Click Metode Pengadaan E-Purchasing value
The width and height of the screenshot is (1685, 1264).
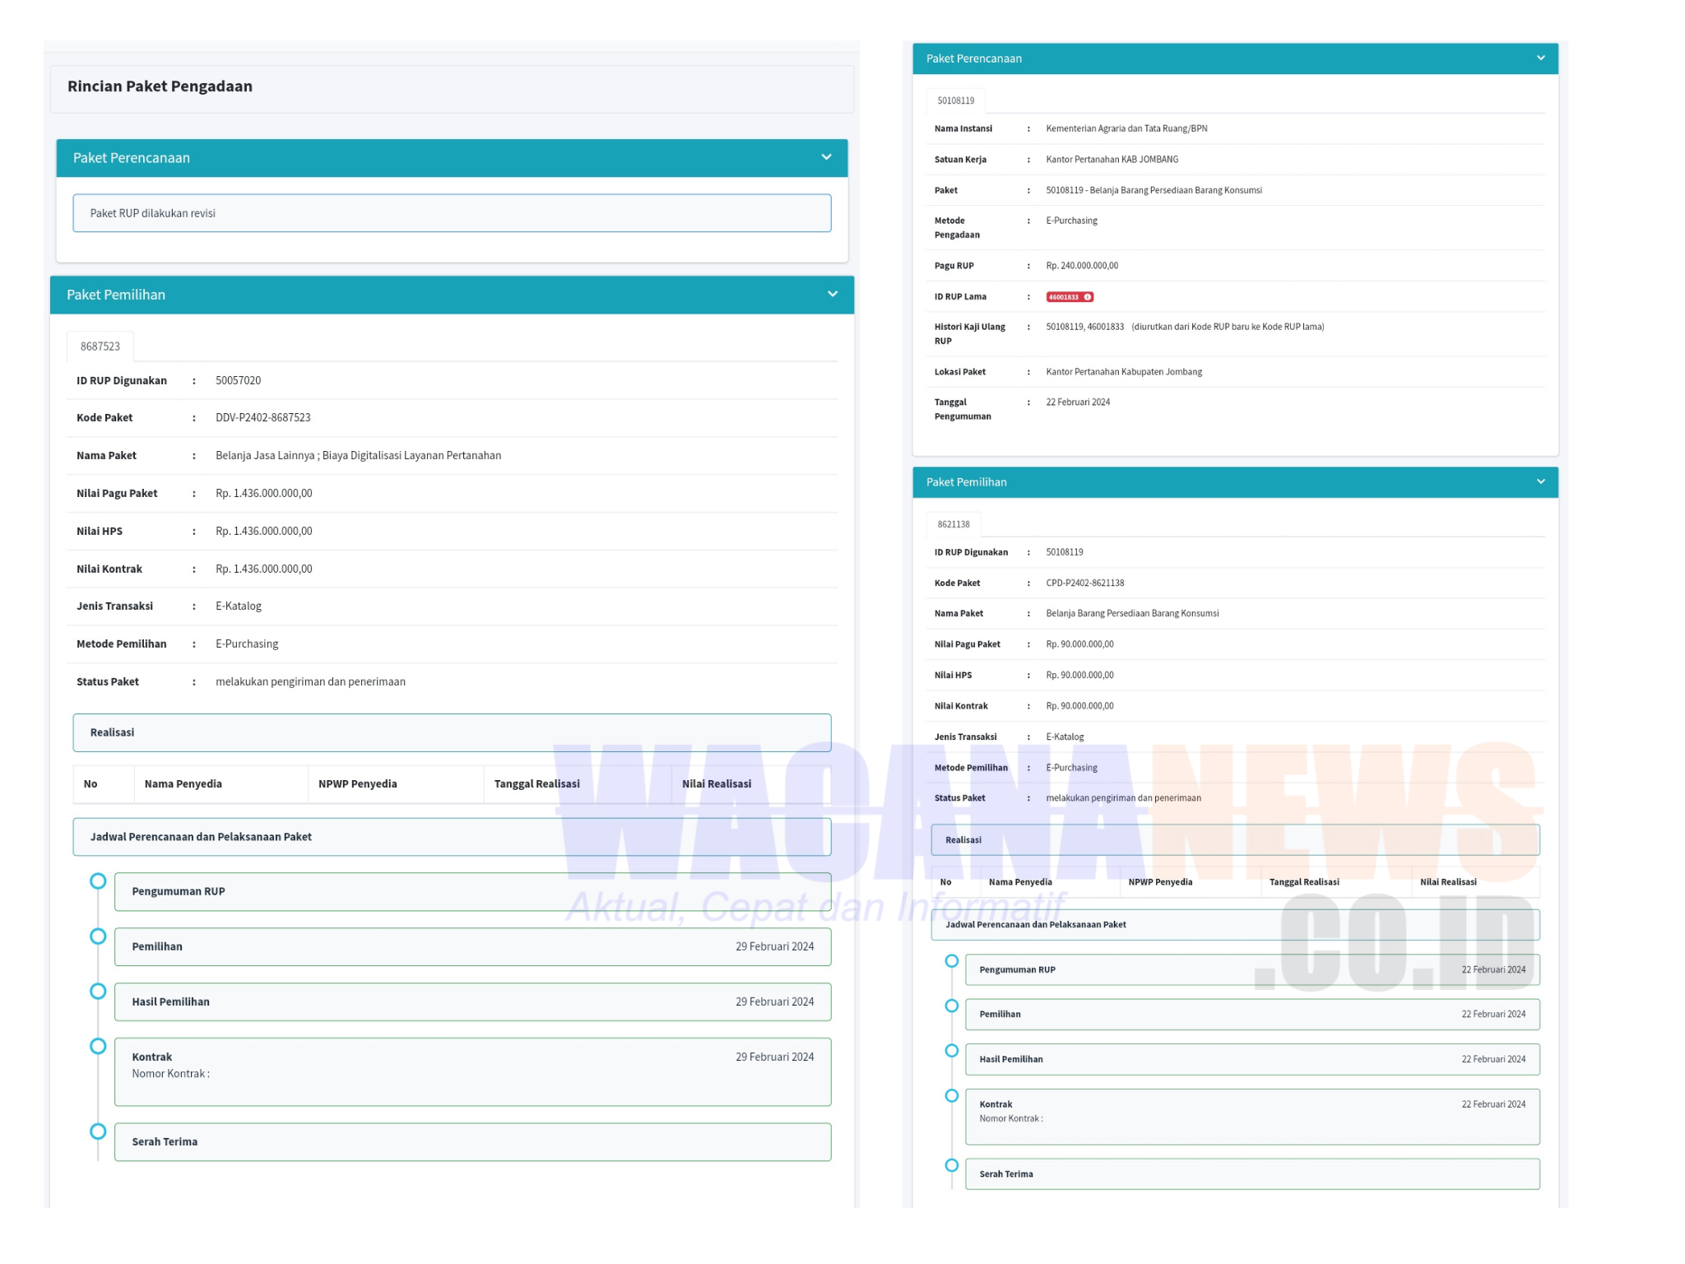coord(1071,221)
